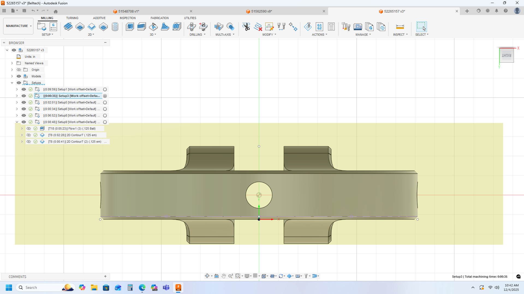Image resolution: width=524 pixels, height=294 pixels.
Task: Click the New Setup icon
Action: [x=41, y=27]
